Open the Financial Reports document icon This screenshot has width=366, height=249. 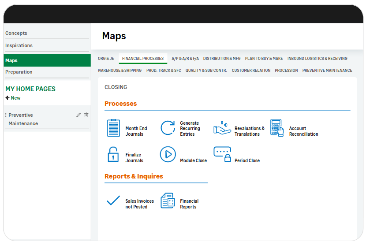coord(168,201)
